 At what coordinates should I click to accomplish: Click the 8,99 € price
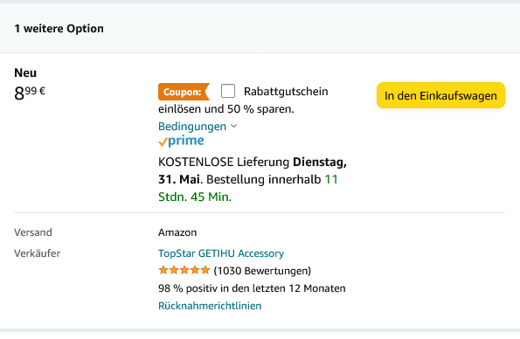click(30, 93)
